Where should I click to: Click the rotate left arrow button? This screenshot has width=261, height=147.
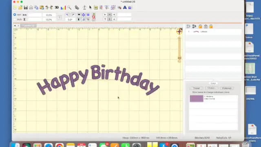click(67, 15)
